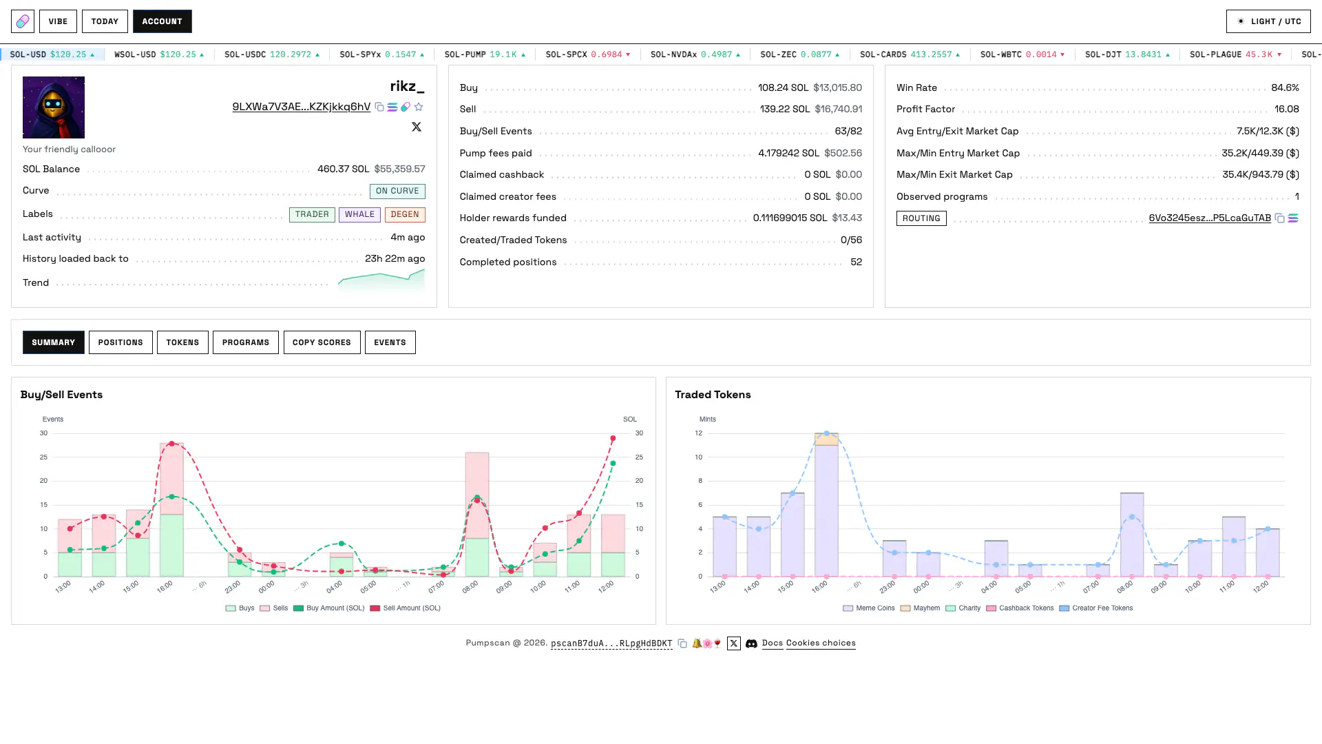Select SOL-USDC ticker in price bar

(x=272, y=54)
